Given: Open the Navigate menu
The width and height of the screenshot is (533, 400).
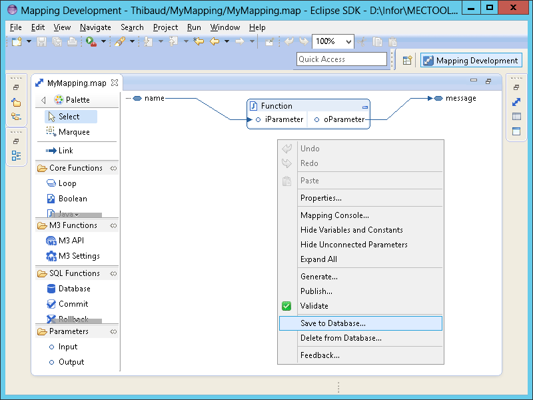Looking at the screenshot, I should [x=95, y=27].
